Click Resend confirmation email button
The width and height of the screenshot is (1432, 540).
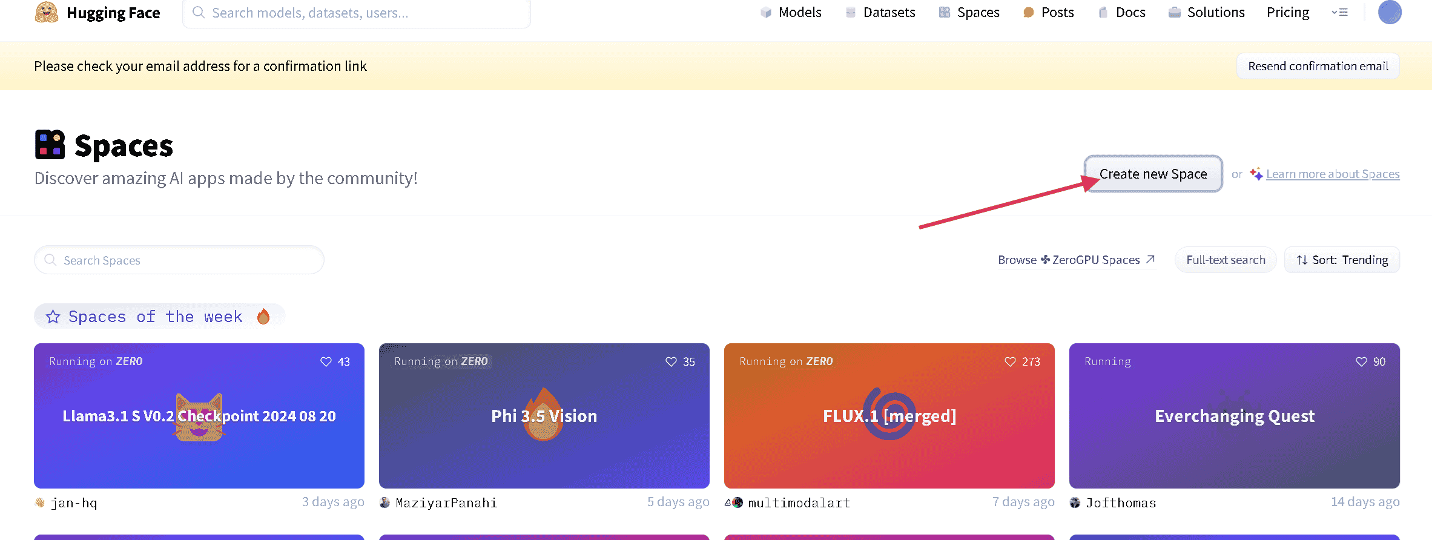(x=1318, y=66)
